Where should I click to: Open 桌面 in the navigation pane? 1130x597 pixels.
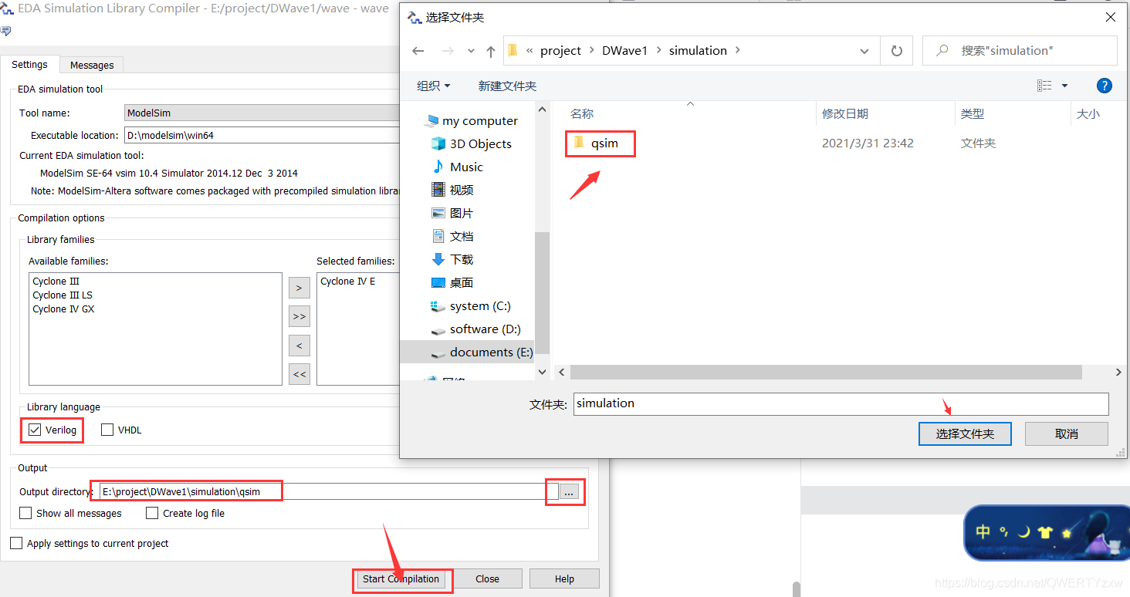pos(452,283)
